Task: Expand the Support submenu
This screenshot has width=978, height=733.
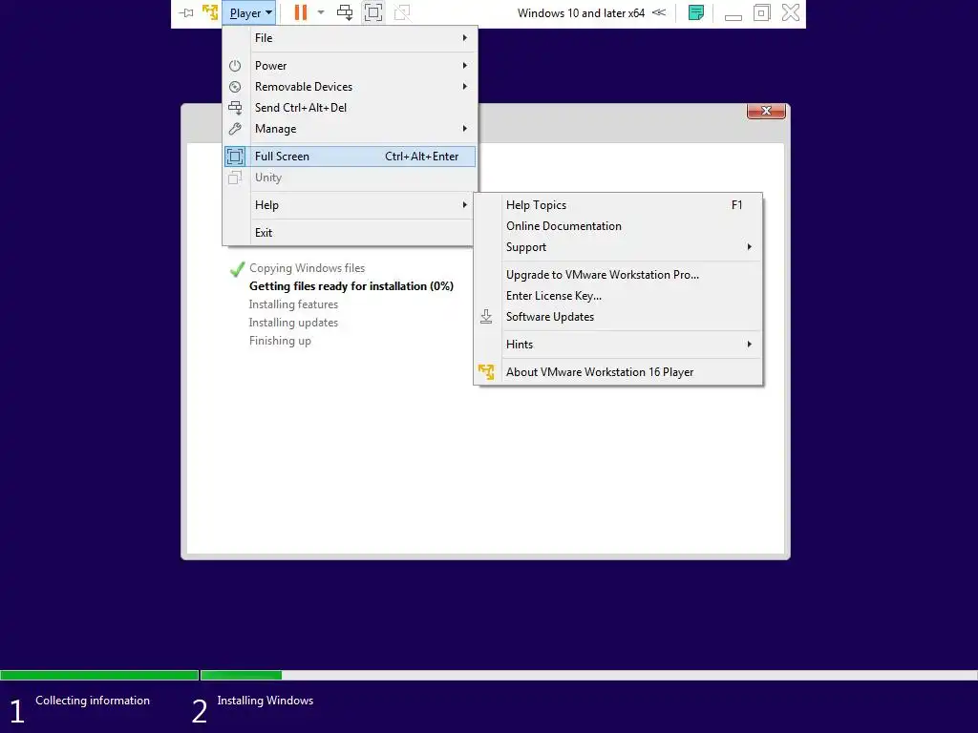Action: pos(618,247)
